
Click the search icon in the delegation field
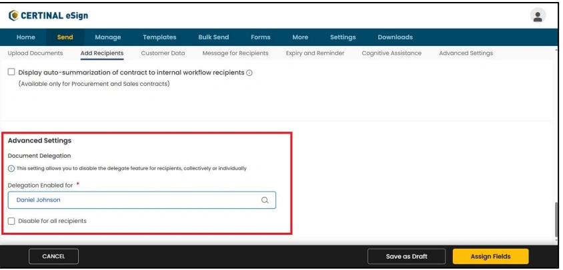point(265,200)
